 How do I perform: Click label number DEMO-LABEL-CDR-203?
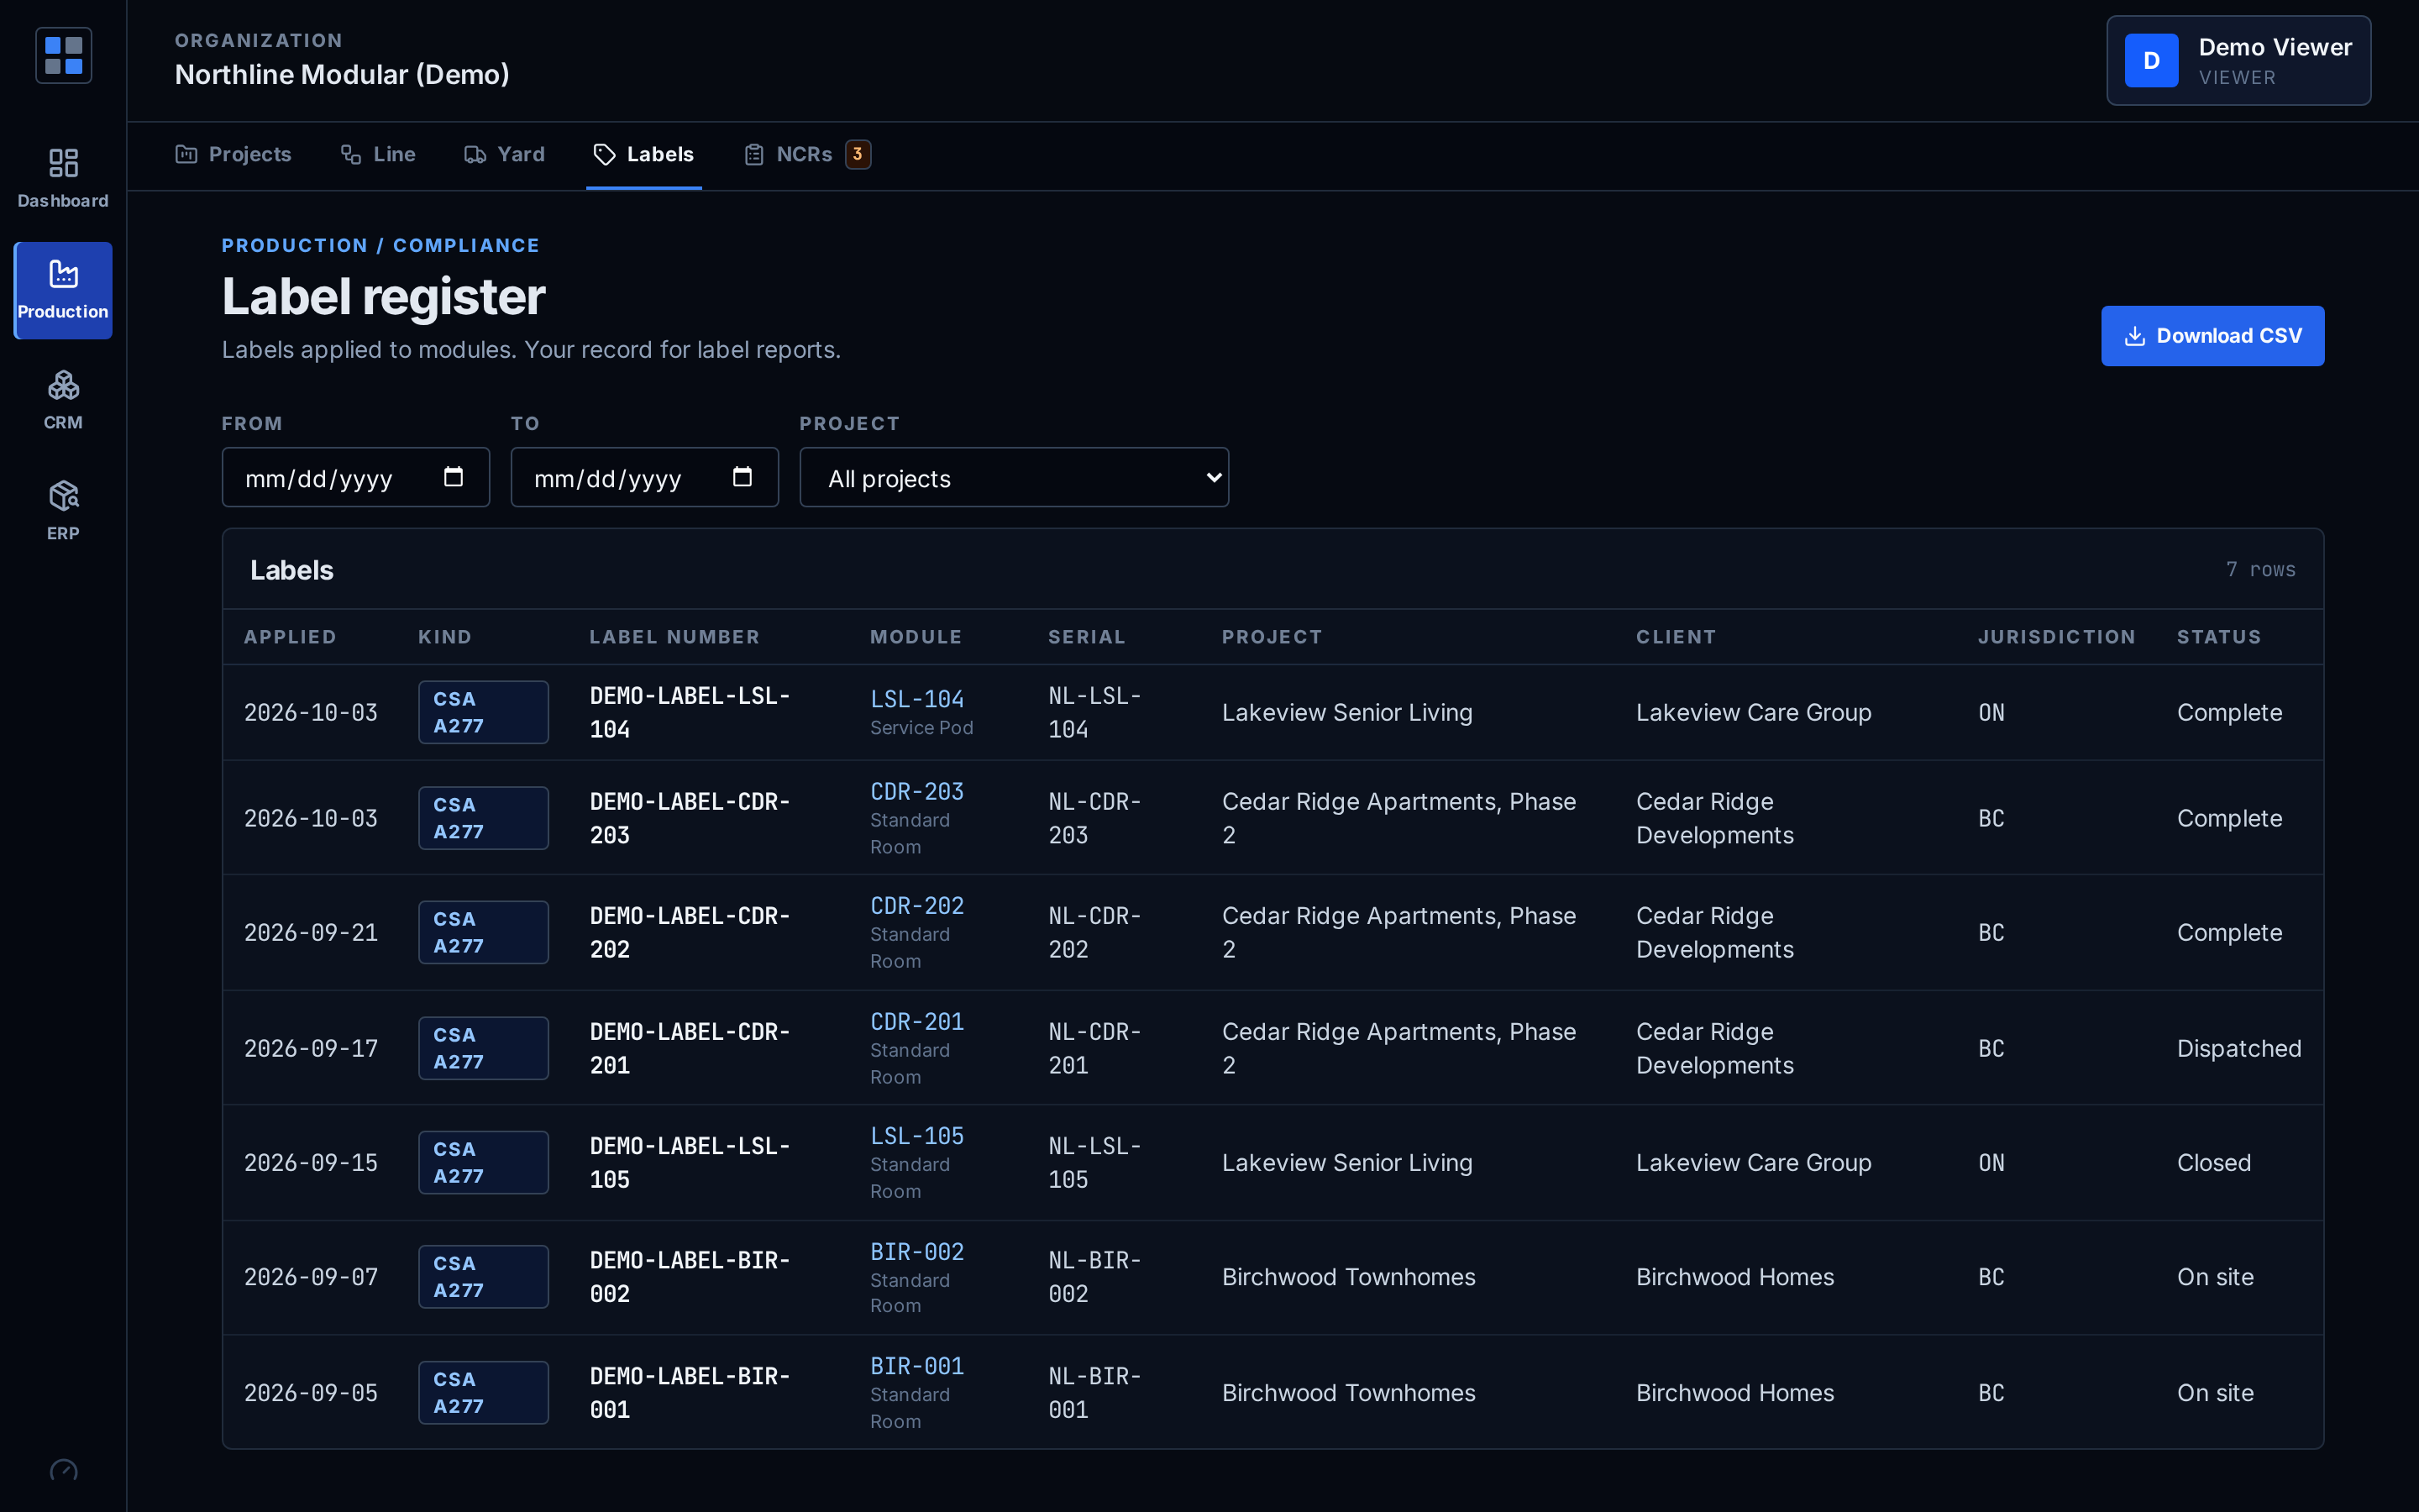click(x=690, y=818)
